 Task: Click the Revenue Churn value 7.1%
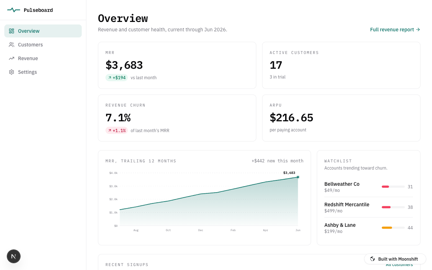(118, 118)
